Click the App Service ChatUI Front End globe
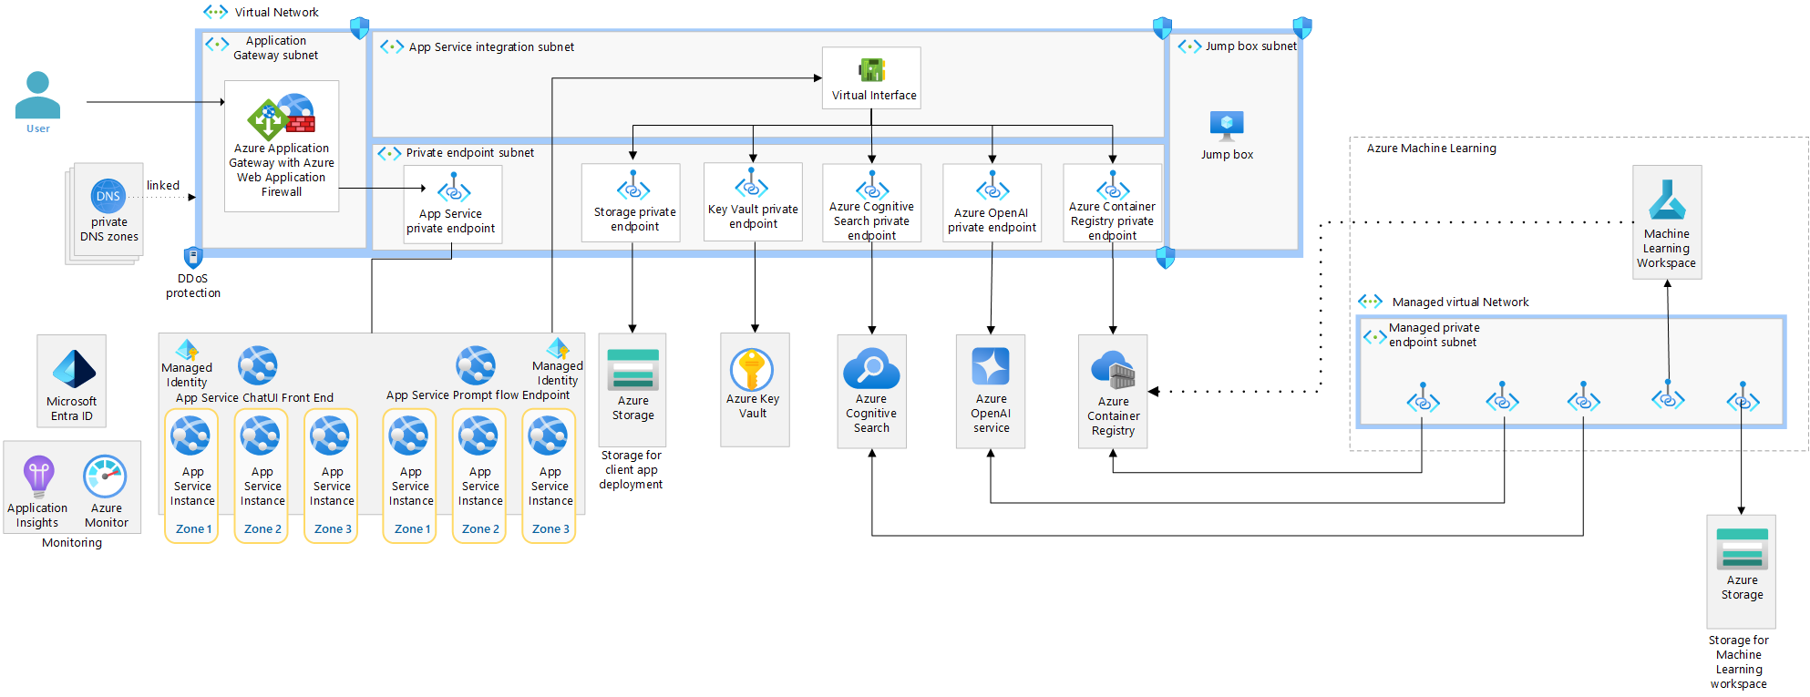This screenshot has width=1810, height=697. click(x=258, y=365)
